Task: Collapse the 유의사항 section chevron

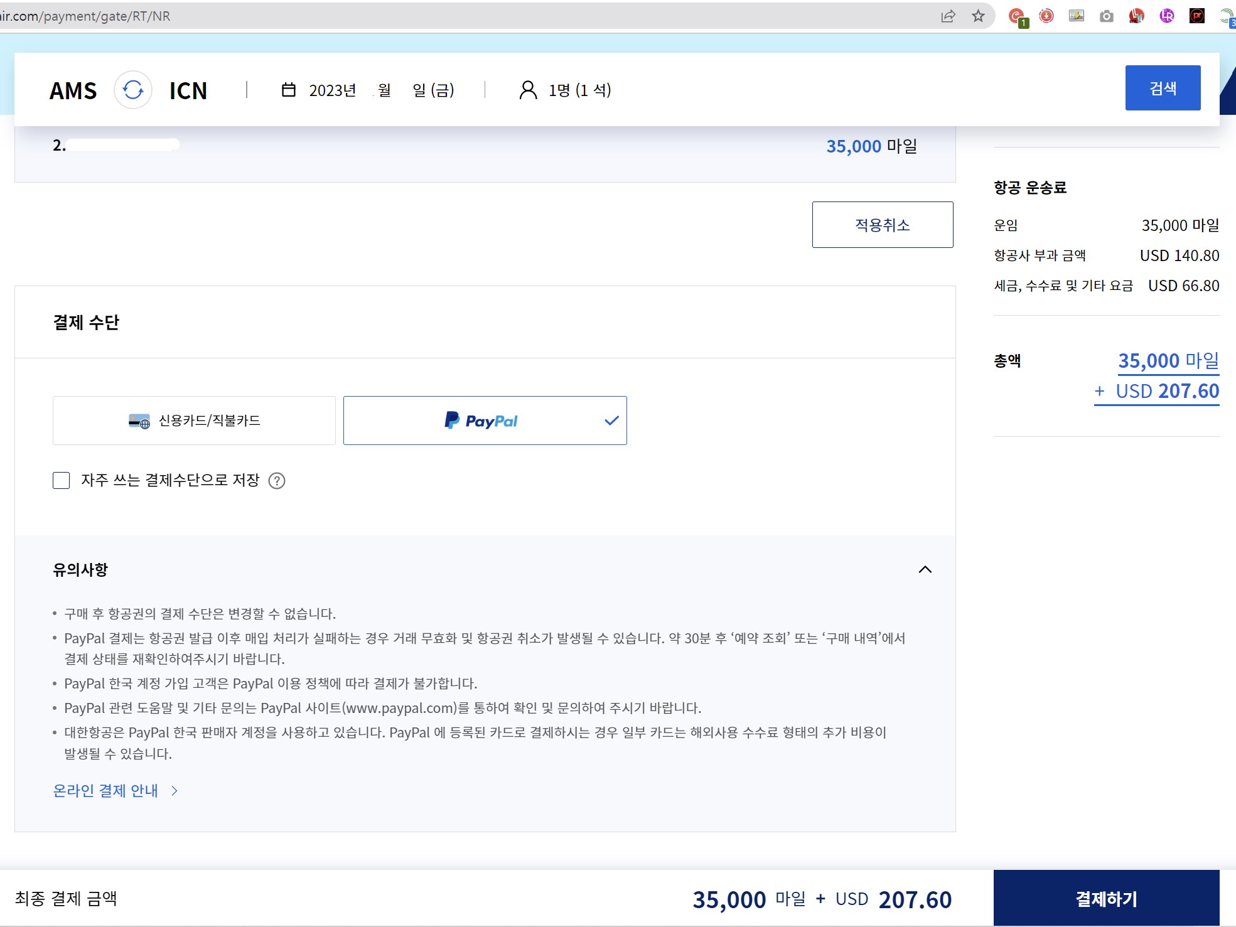Action: pyautogui.click(x=925, y=569)
